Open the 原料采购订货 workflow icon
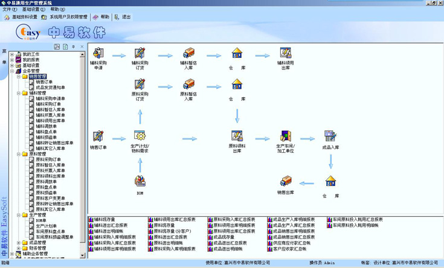 pyautogui.click(x=140, y=84)
